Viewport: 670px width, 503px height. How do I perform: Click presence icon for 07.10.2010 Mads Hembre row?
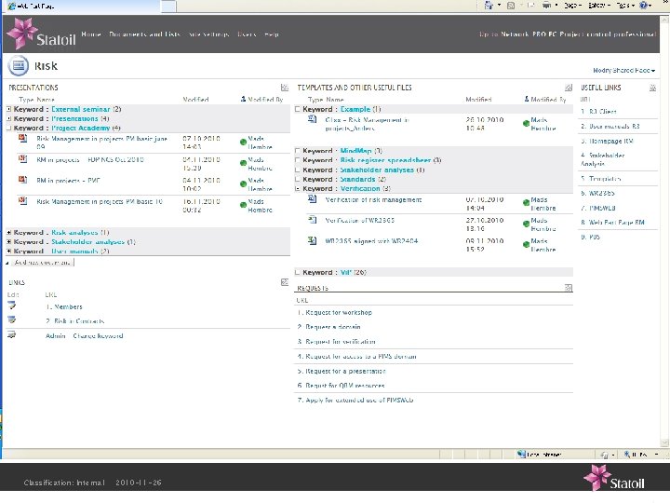coord(243,142)
